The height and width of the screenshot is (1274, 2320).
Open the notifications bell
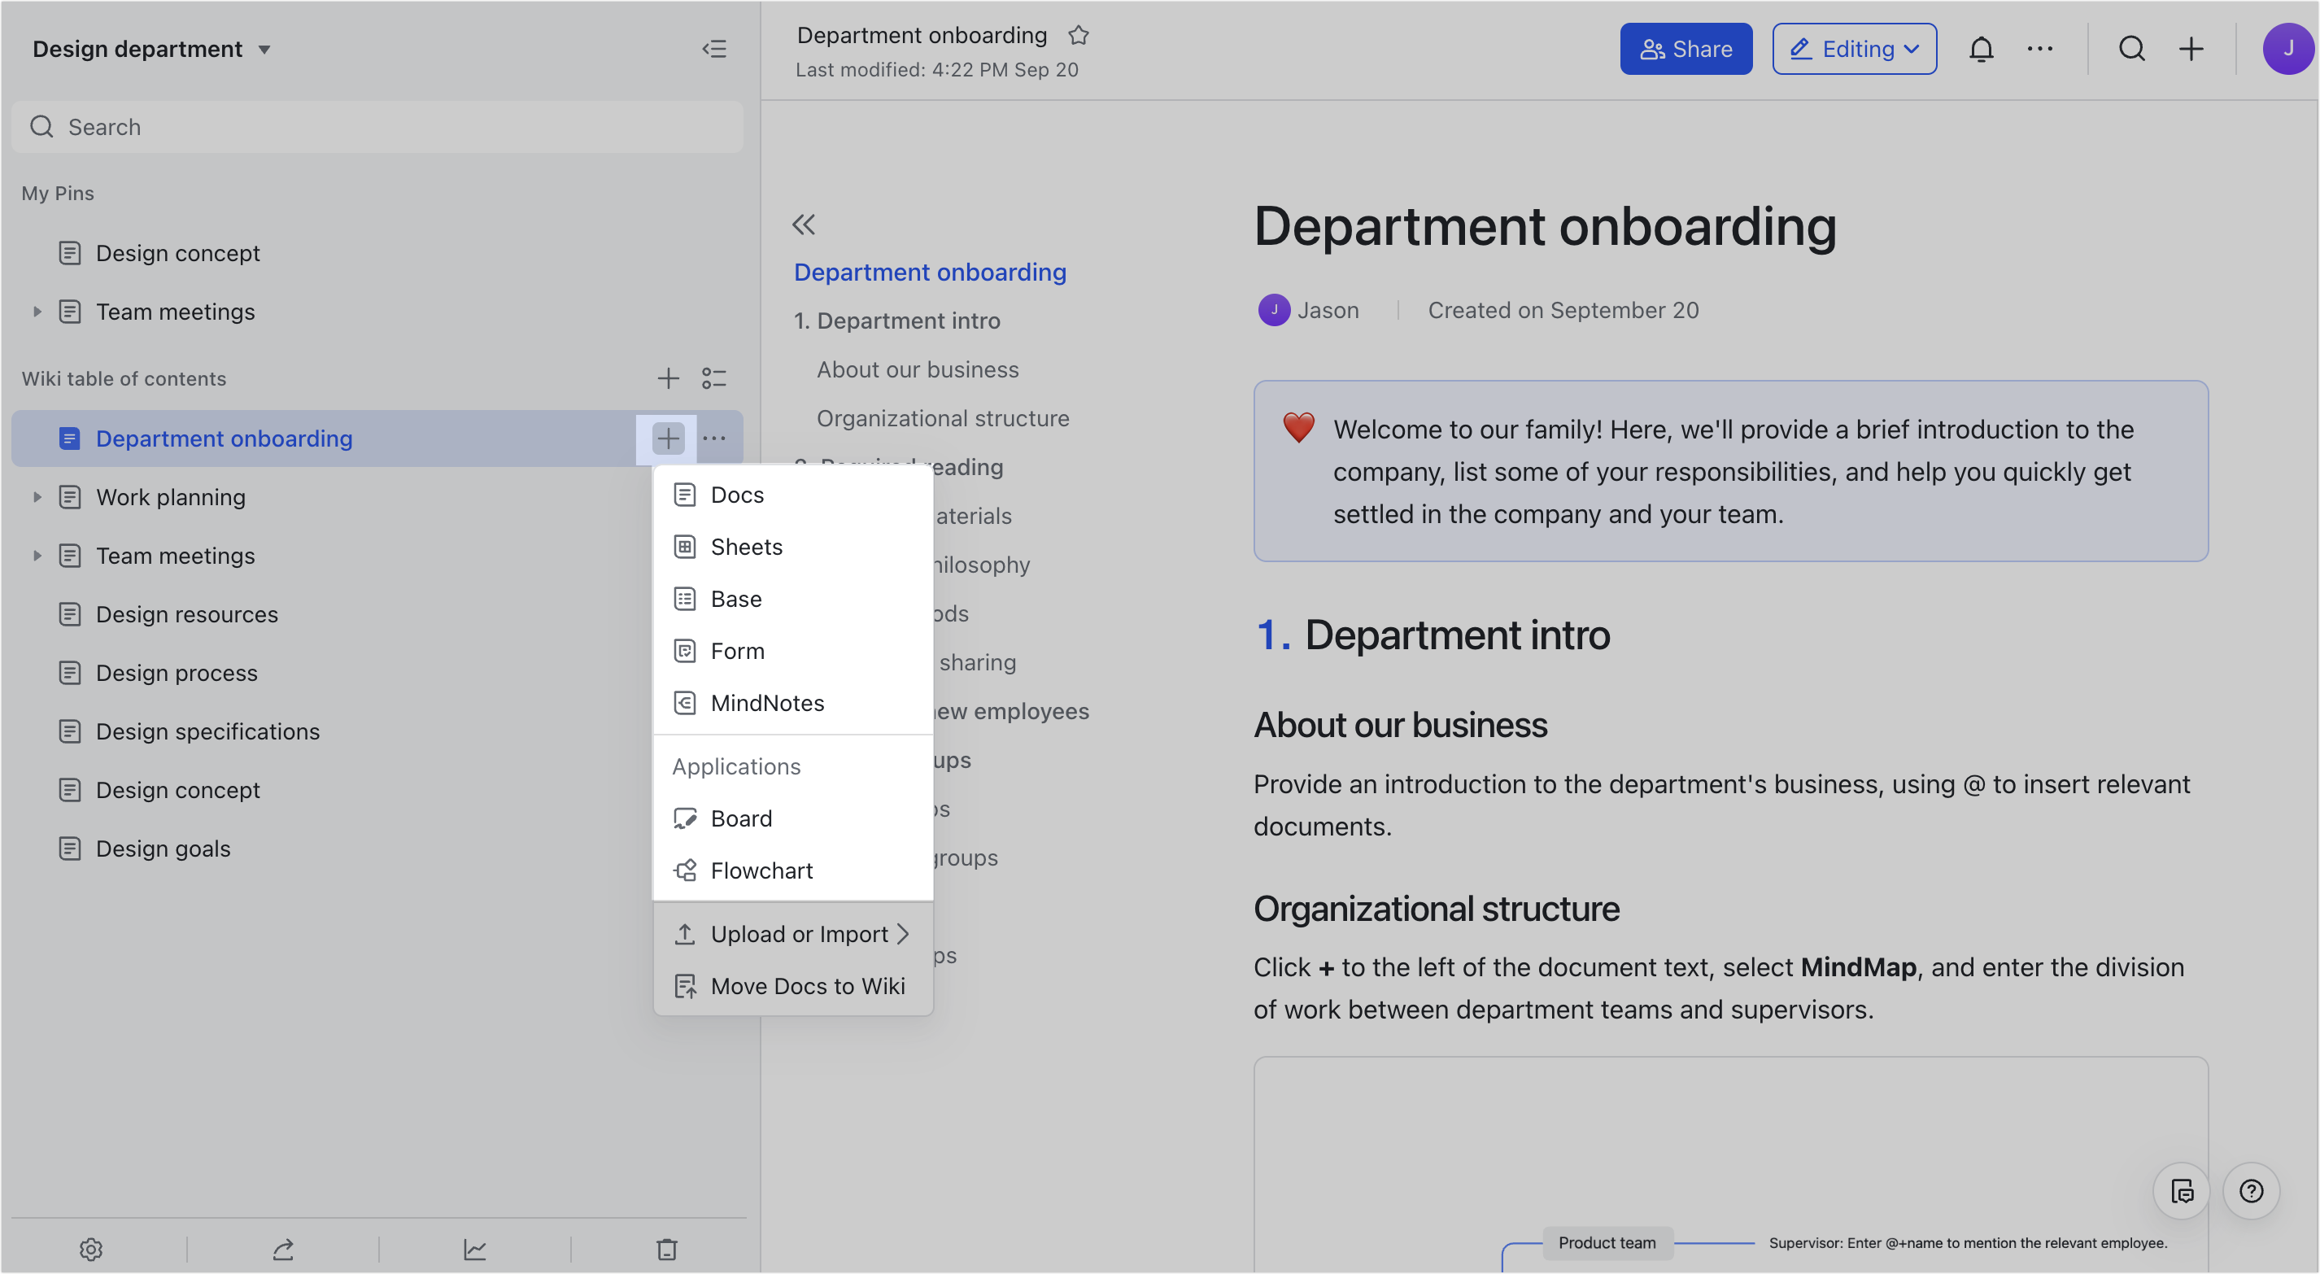[1982, 49]
